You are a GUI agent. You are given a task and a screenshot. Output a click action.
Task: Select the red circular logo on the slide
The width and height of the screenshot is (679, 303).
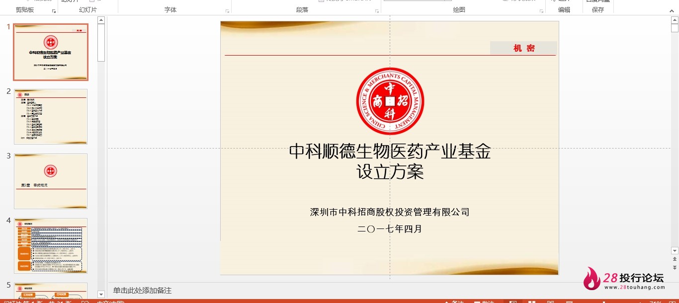[390, 101]
